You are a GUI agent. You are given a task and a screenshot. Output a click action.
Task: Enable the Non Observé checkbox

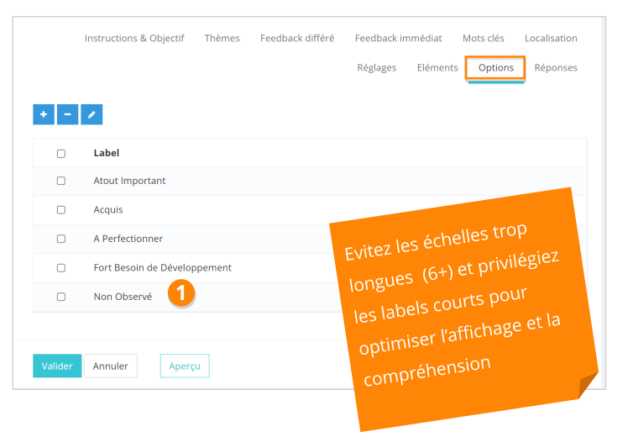point(61,297)
